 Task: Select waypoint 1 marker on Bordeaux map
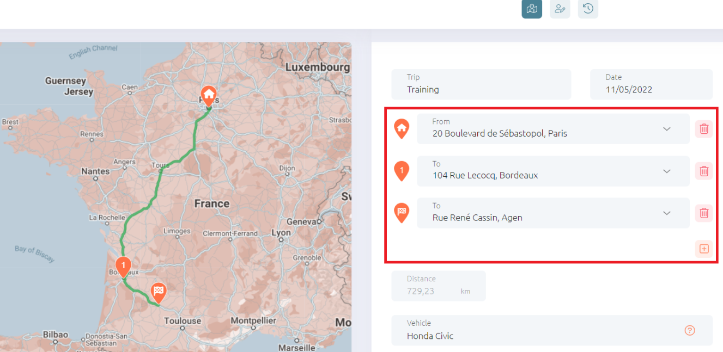[124, 265]
